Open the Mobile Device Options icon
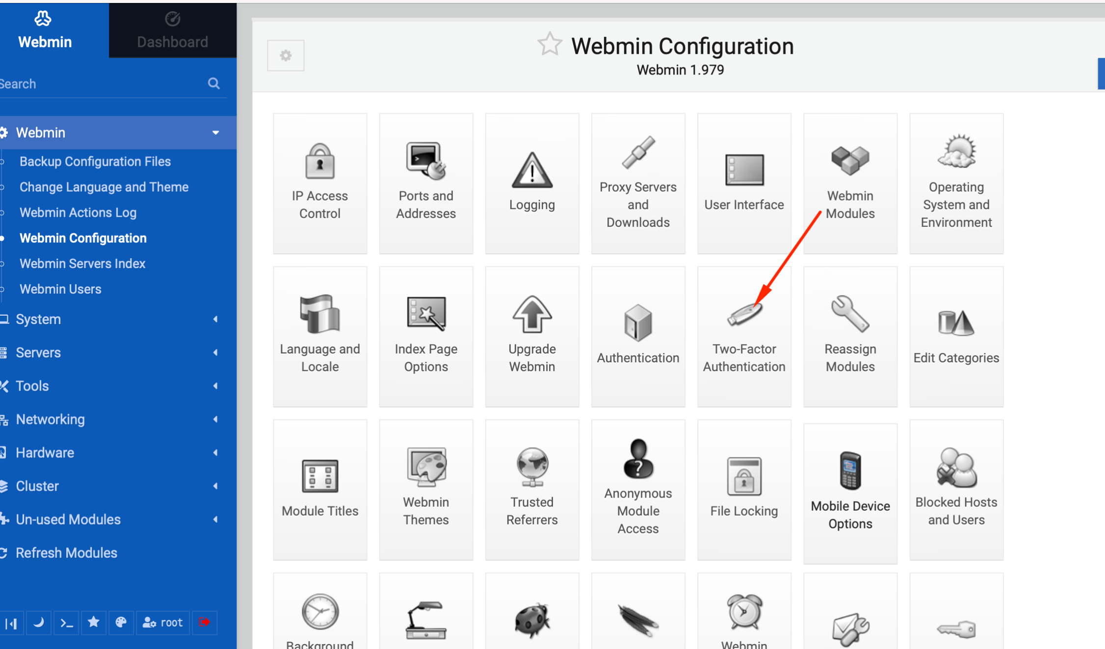1105x649 pixels. (x=850, y=471)
